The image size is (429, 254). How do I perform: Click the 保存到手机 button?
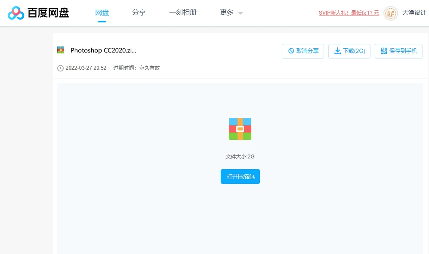click(x=398, y=51)
